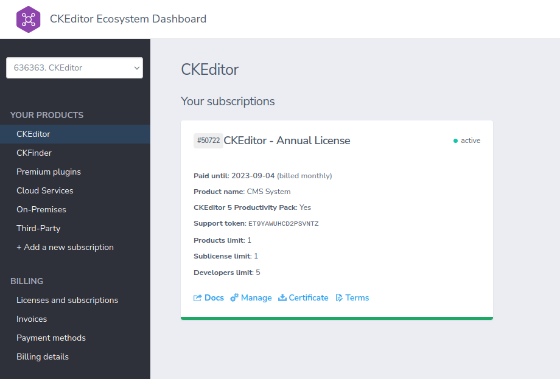This screenshot has height=379, width=560.
Task: Click the purple CKEditor hexagon logo
Action: point(28,19)
